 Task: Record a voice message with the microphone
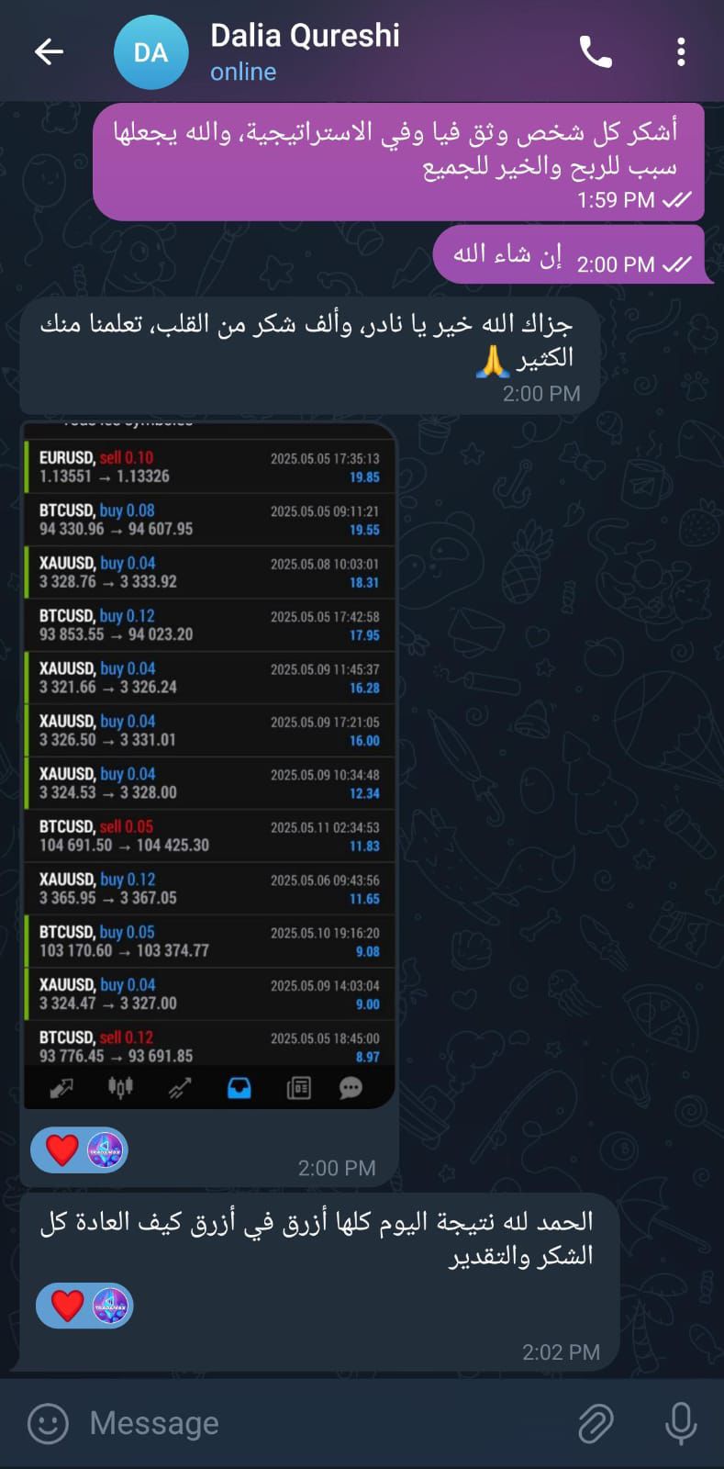[x=681, y=1423]
